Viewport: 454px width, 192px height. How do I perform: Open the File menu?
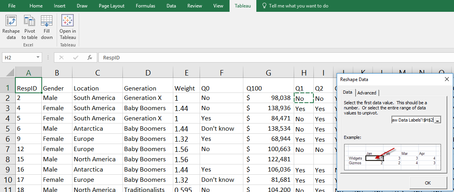coord(12,6)
